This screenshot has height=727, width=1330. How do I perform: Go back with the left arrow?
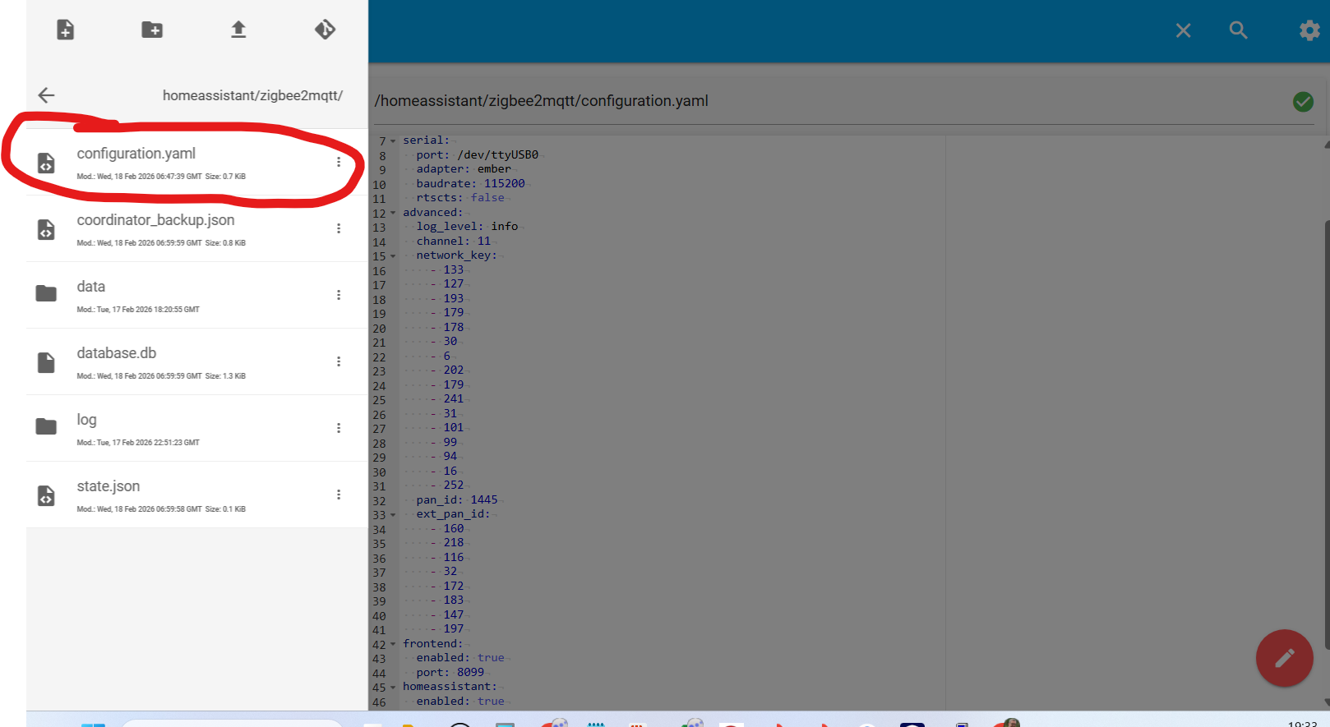click(47, 95)
